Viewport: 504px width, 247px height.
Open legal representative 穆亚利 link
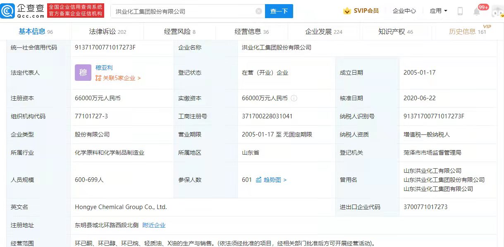[x=104, y=68]
